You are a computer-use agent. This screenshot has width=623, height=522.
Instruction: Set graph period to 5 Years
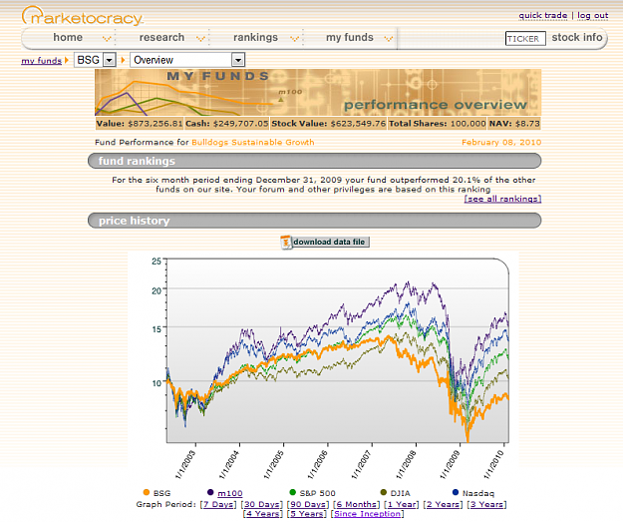pyautogui.click(x=306, y=514)
